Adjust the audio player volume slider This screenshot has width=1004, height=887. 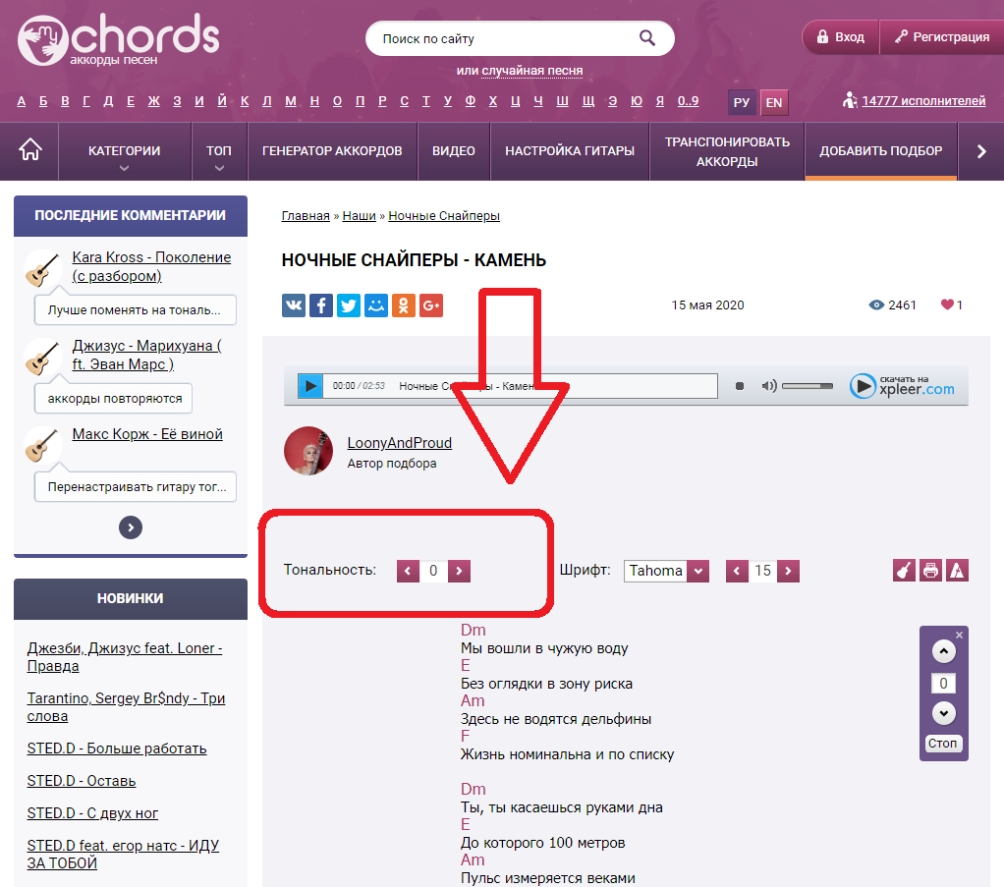pyautogui.click(x=807, y=386)
